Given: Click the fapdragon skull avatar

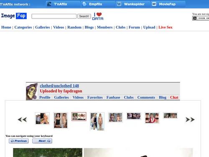Looking at the screenshot, I should tap(32, 91).
